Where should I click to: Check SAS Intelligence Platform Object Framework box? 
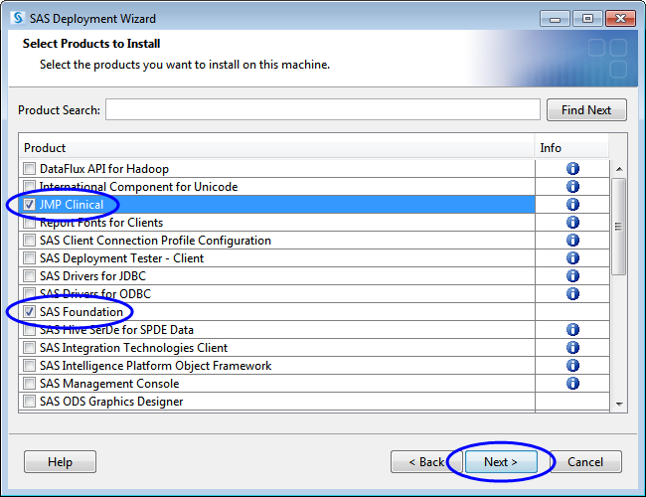click(x=29, y=366)
